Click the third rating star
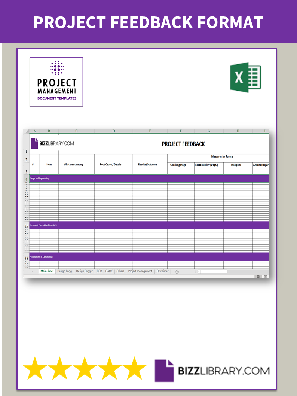Image resolution: width=297 pixels, height=396 pixels. click(85, 368)
